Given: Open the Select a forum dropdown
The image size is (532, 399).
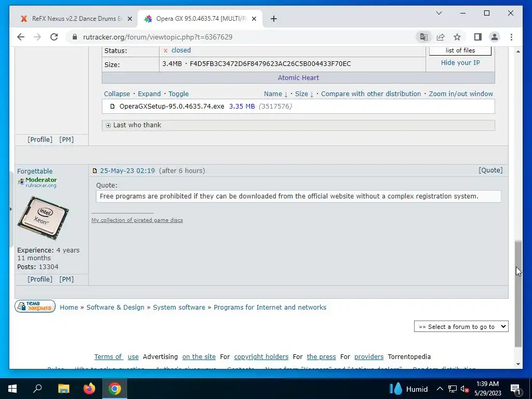Looking at the screenshot, I should point(461,326).
